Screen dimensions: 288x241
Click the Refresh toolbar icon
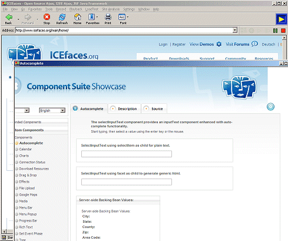62,17
